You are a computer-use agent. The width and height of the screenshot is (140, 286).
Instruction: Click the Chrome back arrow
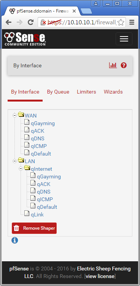8,22
